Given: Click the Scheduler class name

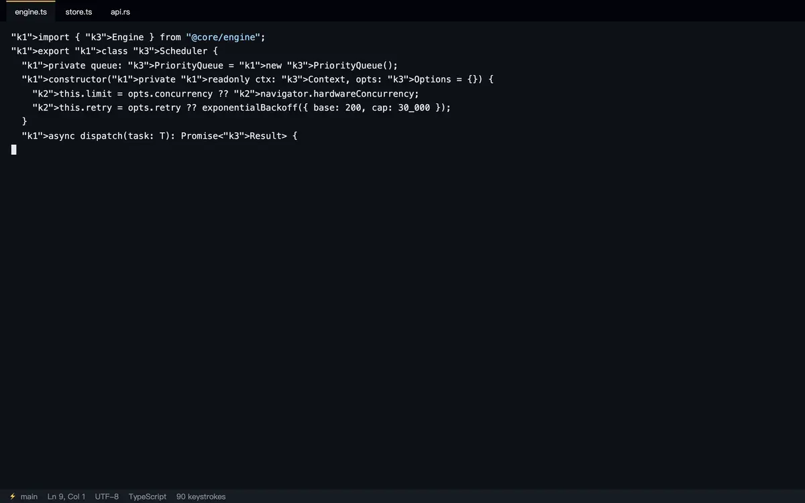Looking at the screenshot, I should (184, 51).
